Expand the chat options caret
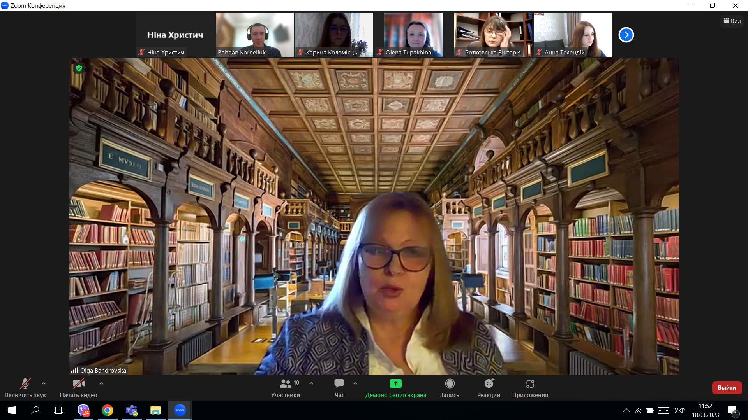This screenshot has width=748, height=420. (355, 383)
